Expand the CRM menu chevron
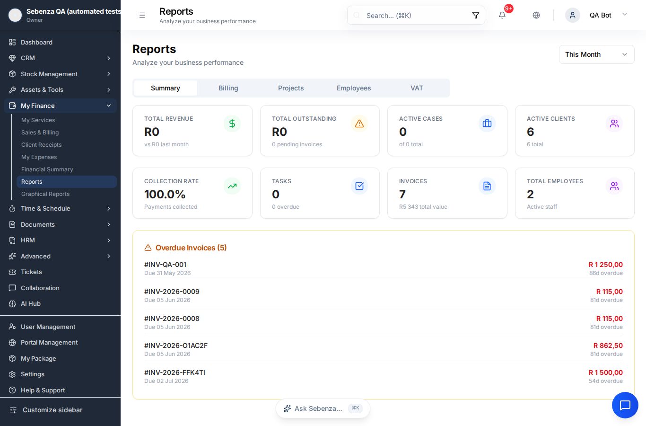The width and height of the screenshot is (646, 426). click(109, 58)
